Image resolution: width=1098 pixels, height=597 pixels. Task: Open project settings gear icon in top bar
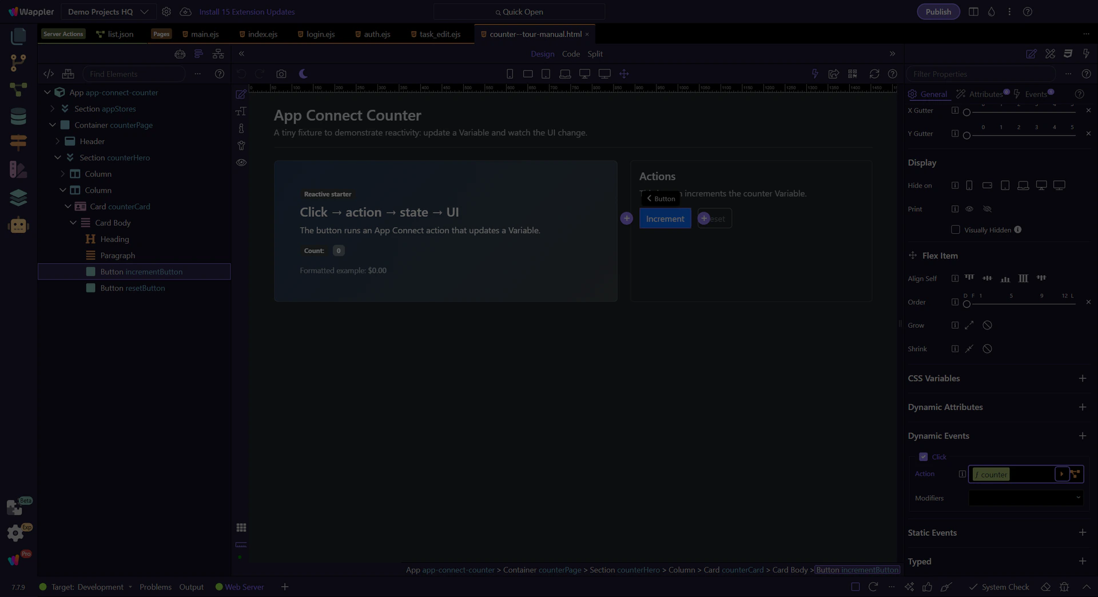point(166,11)
